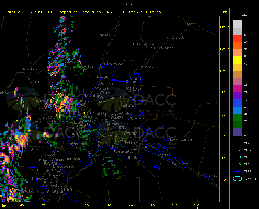Click the cyan 'current' ellipse icon

pyautogui.click(x=237, y=179)
